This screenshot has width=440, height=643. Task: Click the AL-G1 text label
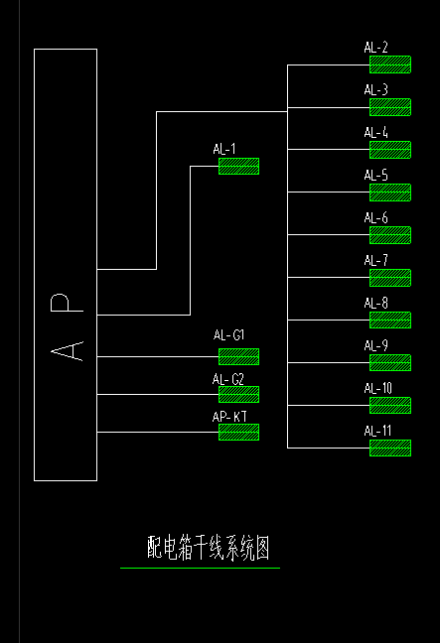[228, 335]
